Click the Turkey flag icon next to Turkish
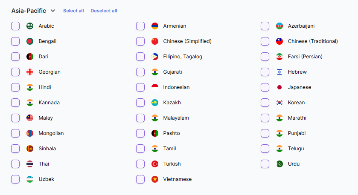Screen dimensions: 358x195 coord(154,164)
